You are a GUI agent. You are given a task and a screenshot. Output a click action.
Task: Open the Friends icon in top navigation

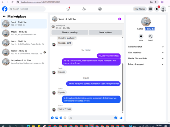click(x=84, y=9)
